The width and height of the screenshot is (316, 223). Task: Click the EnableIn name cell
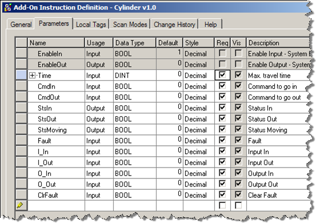pyautogui.click(x=56, y=54)
